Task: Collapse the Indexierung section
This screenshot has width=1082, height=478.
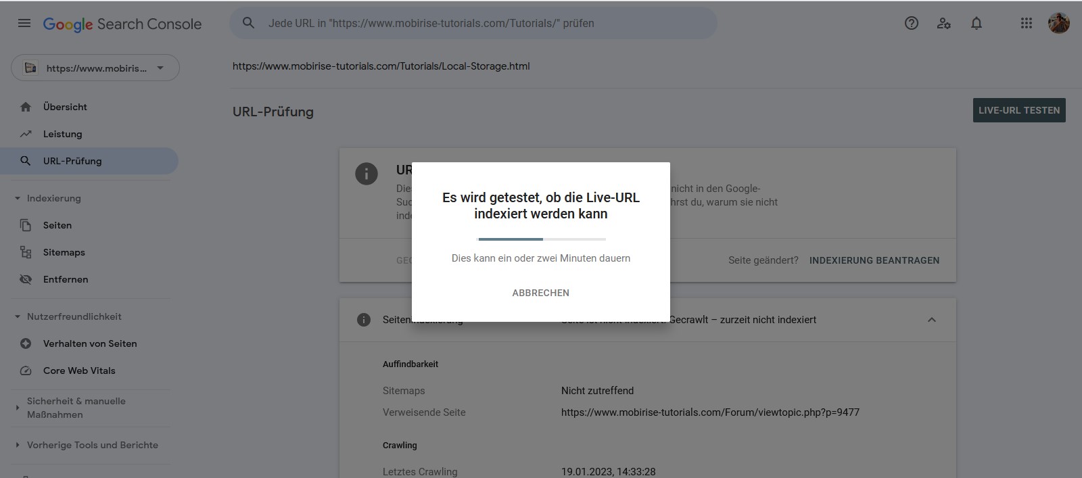Action: (x=18, y=198)
